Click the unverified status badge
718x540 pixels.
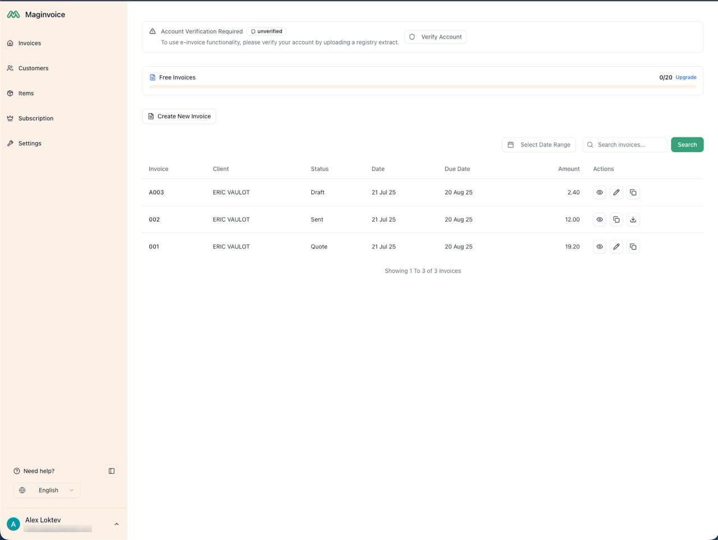pyautogui.click(x=266, y=31)
